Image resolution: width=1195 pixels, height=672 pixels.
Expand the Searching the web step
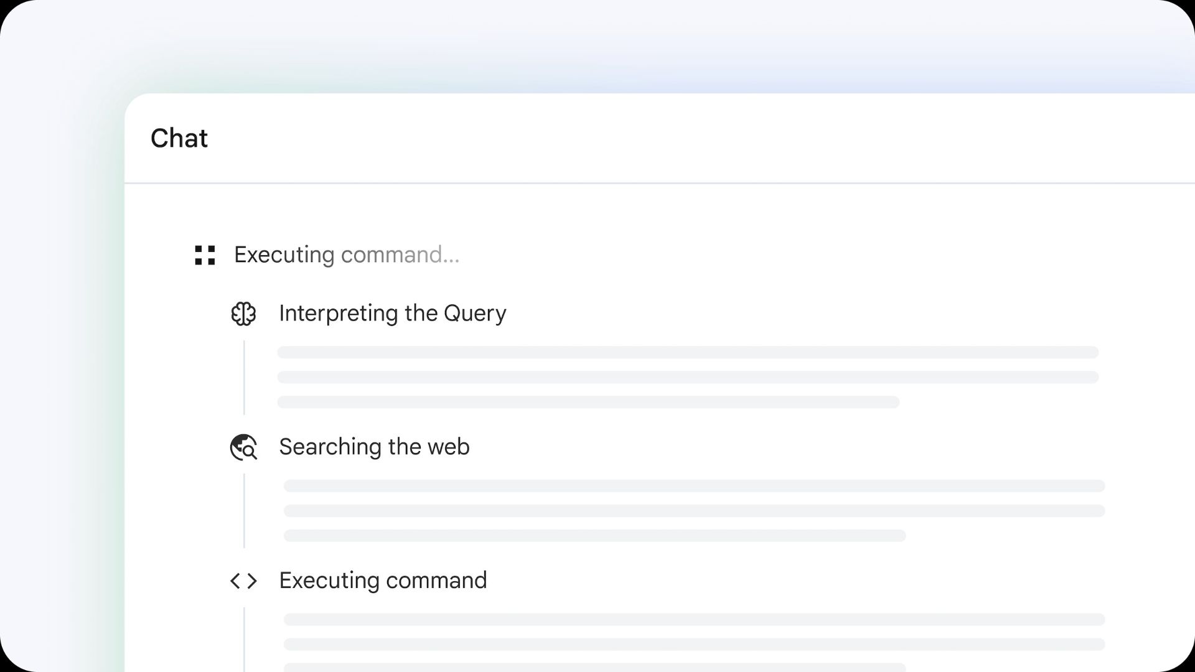374,447
